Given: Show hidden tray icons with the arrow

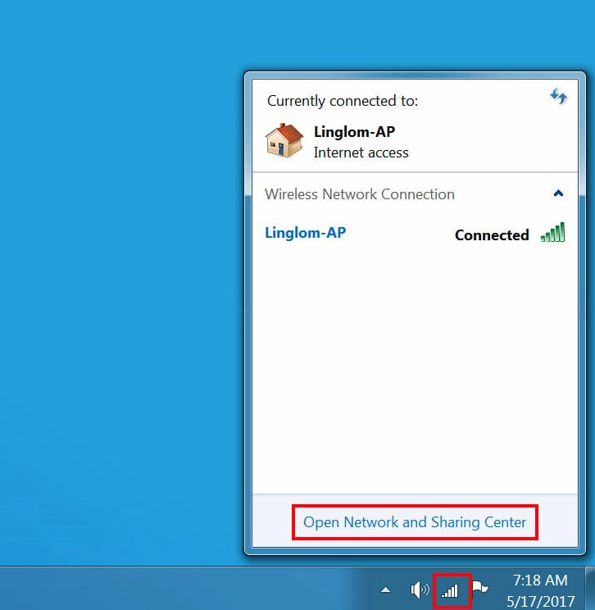Looking at the screenshot, I should click(386, 590).
